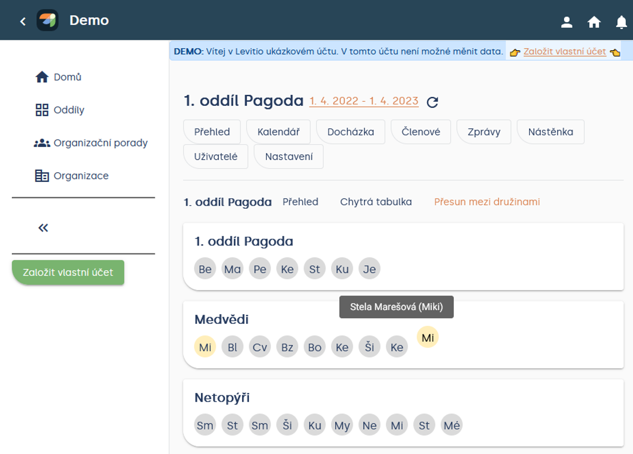Open date range 1. 4. 2022 - 1. 4. 2023
The image size is (633, 454).
point(364,101)
